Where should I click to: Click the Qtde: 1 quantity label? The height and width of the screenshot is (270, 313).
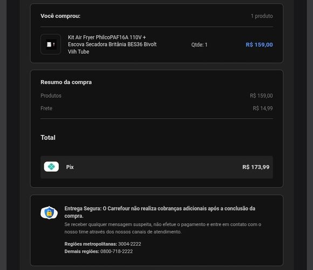199,44
